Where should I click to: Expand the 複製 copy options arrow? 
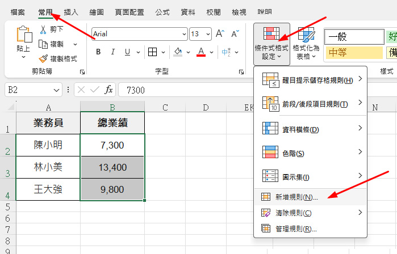[x=75, y=44]
